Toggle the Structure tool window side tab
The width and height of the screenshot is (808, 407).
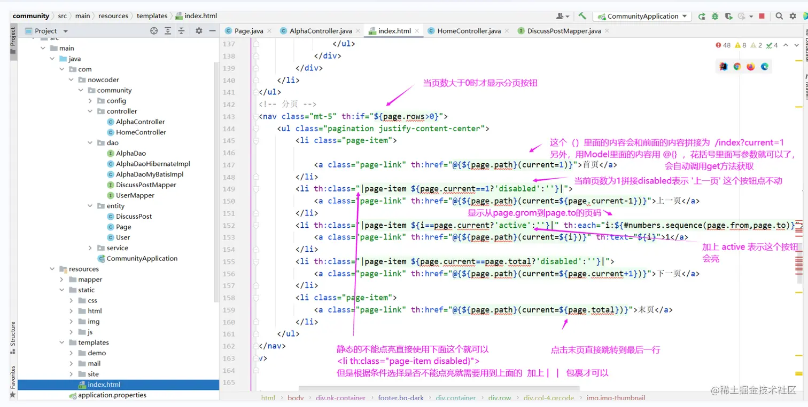click(x=13, y=338)
